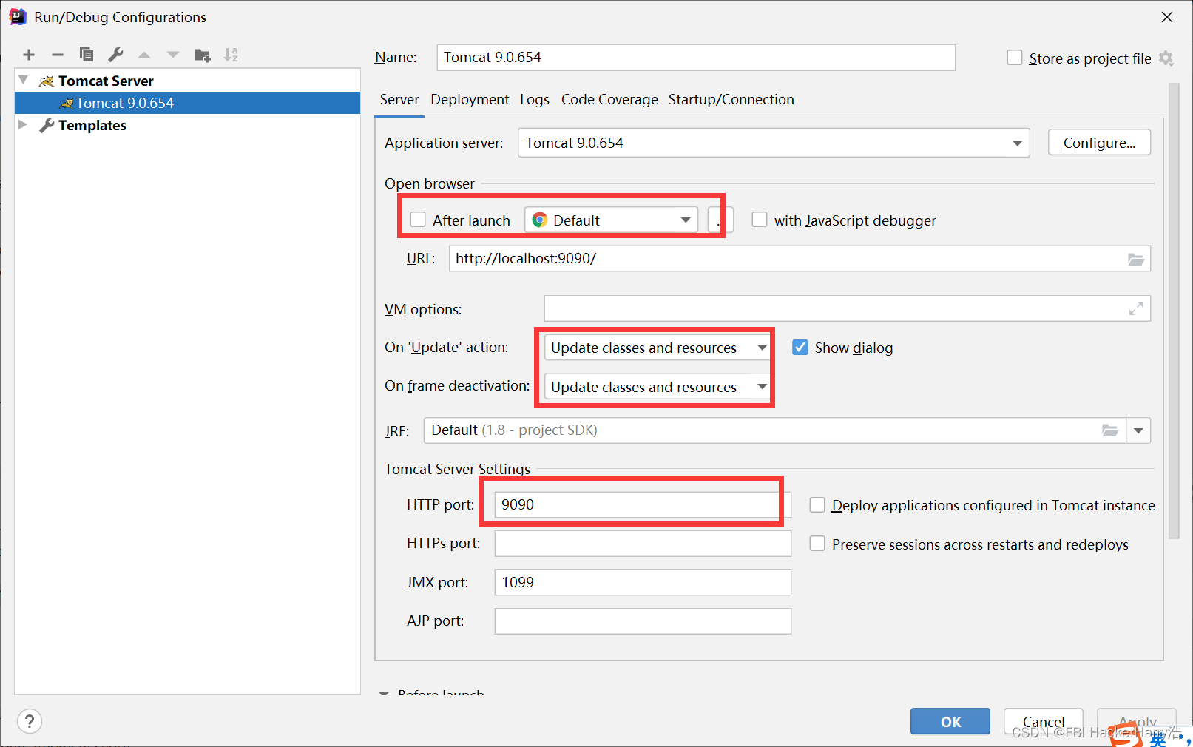Expand the Templates tree node
This screenshot has height=747, width=1193.
coord(23,124)
